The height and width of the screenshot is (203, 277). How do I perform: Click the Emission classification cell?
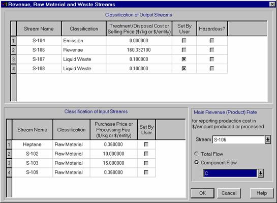[x=84, y=41]
